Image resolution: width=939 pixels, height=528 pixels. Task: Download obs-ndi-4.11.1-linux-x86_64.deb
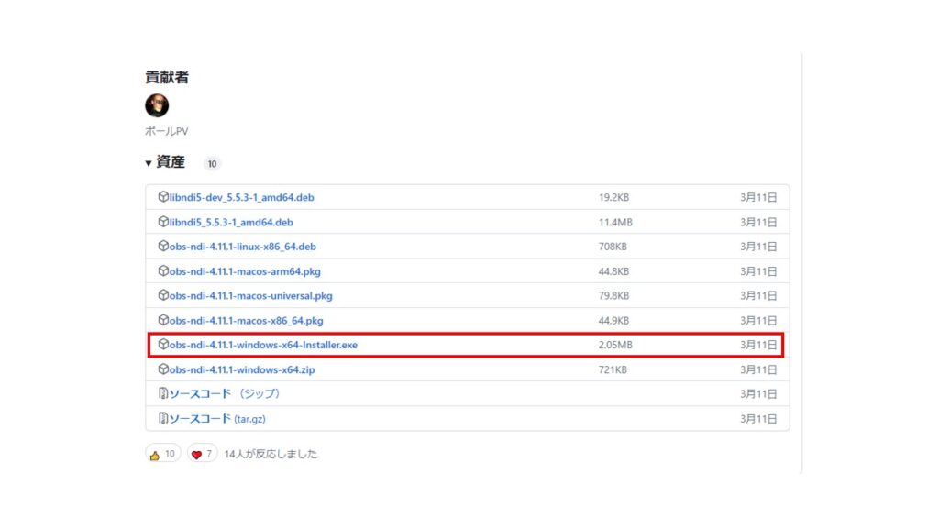click(x=242, y=246)
